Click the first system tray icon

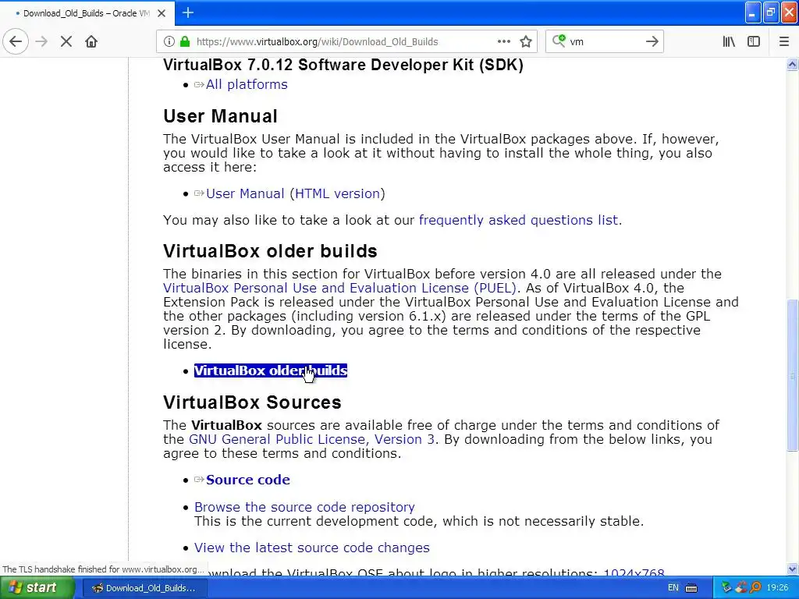(x=726, y=588)
